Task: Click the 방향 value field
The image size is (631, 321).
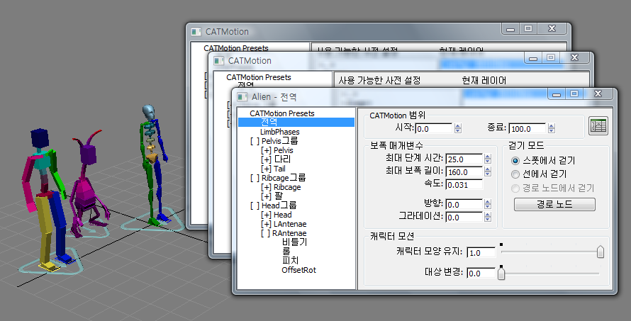Action: pos(464,204)
